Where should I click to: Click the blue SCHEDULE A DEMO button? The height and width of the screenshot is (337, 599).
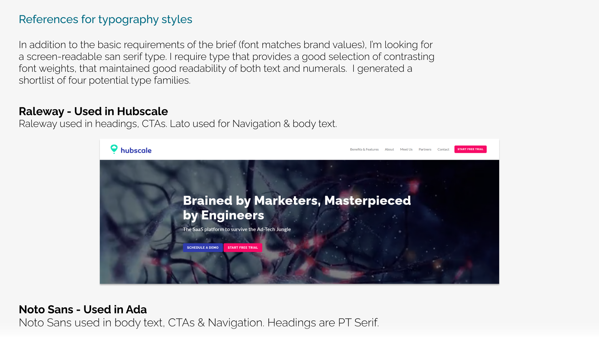[x=202, y=247]
